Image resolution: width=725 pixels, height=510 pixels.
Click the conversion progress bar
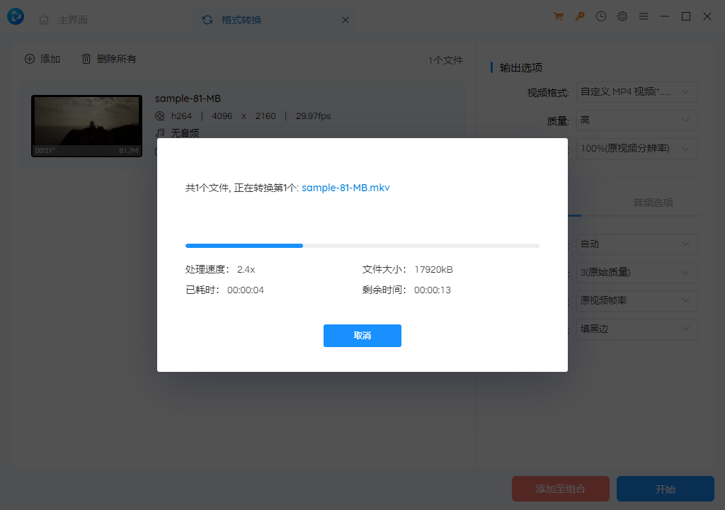[362, 246]
